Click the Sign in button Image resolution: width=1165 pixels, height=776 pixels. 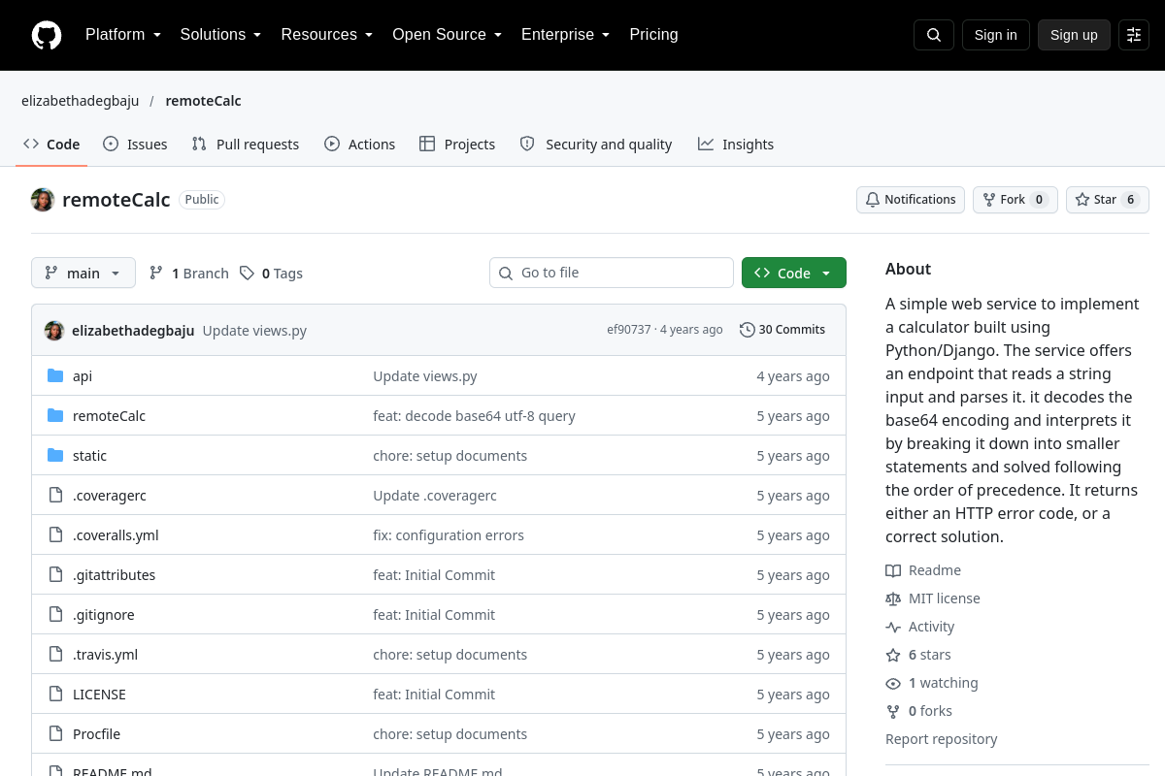(996, 35)
